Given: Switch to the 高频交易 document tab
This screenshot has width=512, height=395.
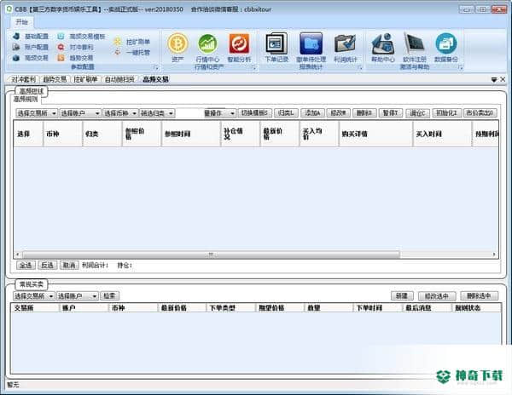Looking at the screenshot, I should 155,79.
